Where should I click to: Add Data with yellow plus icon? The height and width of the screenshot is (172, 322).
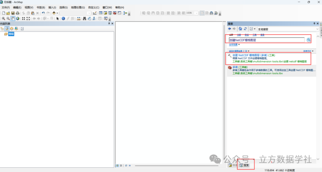click(x=54, y=13)
